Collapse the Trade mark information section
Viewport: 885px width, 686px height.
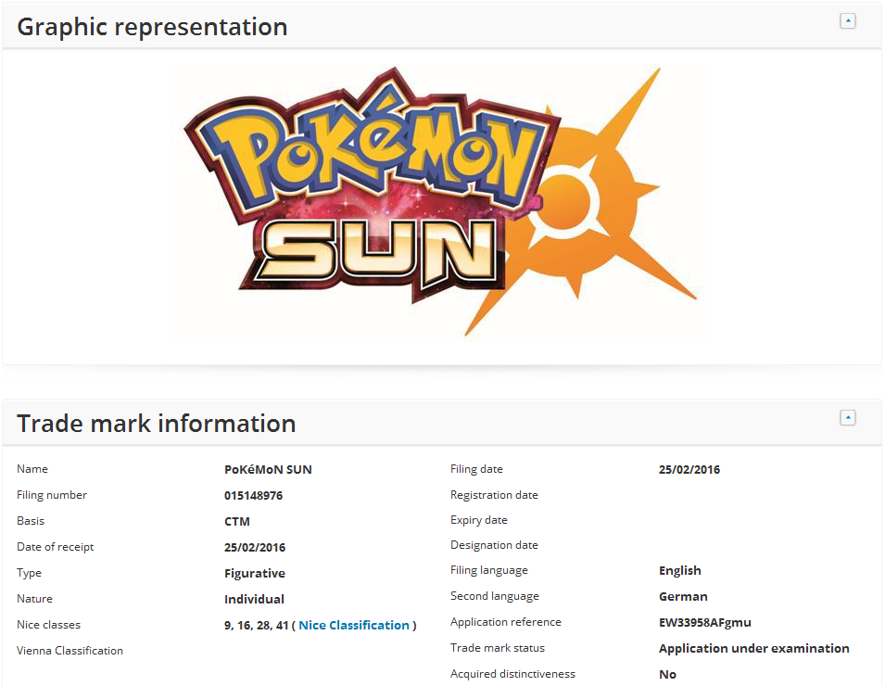(x=847, y=417)
